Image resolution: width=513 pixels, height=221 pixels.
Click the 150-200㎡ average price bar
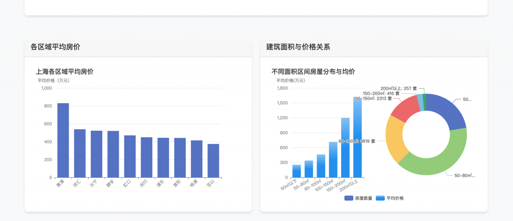coord(346,148)
